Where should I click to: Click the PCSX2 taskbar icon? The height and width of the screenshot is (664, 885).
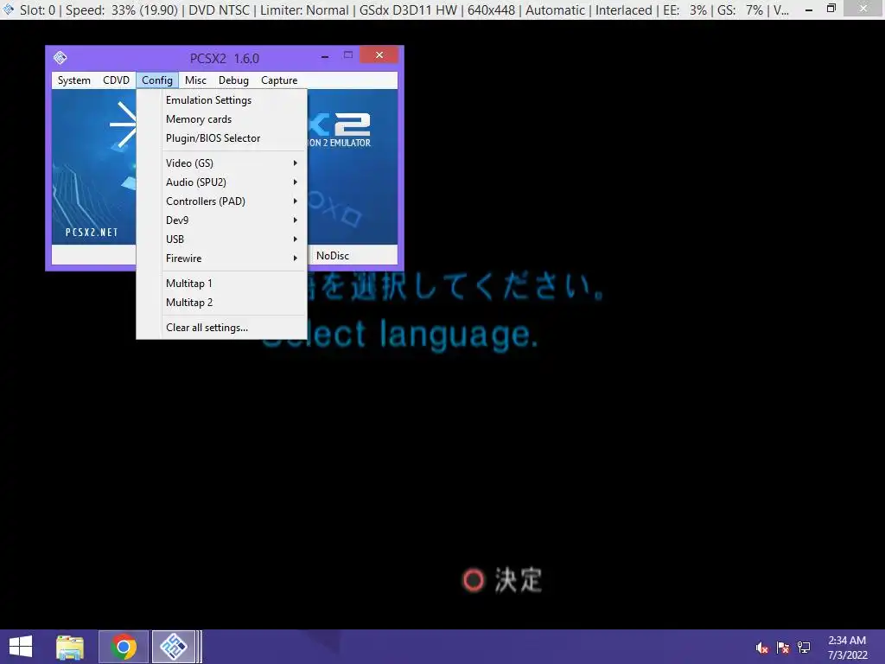coord(174,647)
